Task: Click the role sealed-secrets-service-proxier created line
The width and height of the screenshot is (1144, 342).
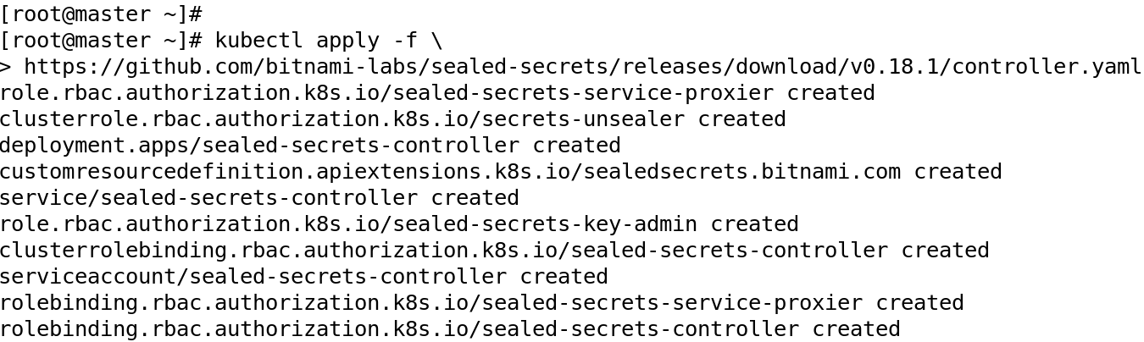Action: point(436,93)
